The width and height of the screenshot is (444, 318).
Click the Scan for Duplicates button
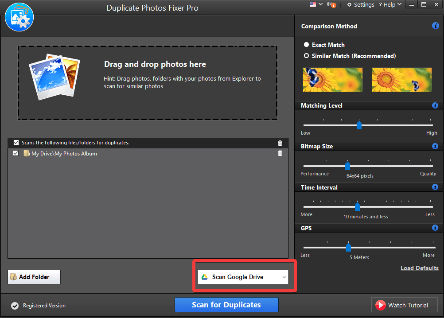point(226,305)
